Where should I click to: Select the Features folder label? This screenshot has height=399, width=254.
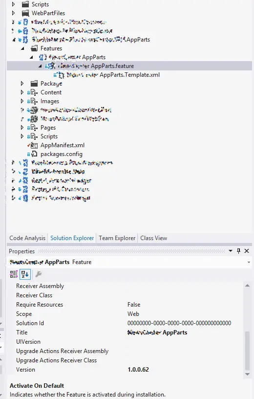pos(51,48)
